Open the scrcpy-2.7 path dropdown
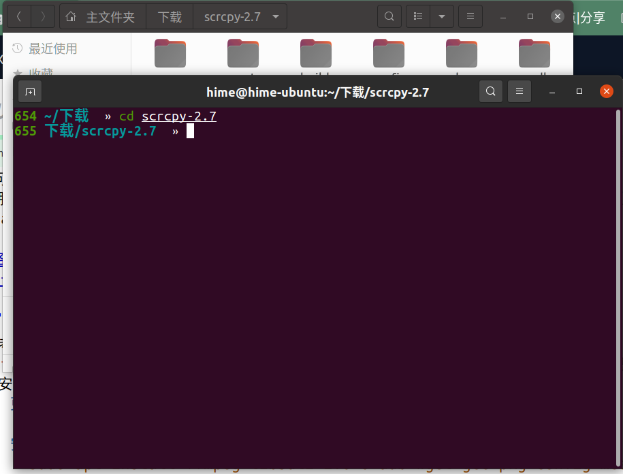Screen dimensions: 623x474 tap(275, 16)
